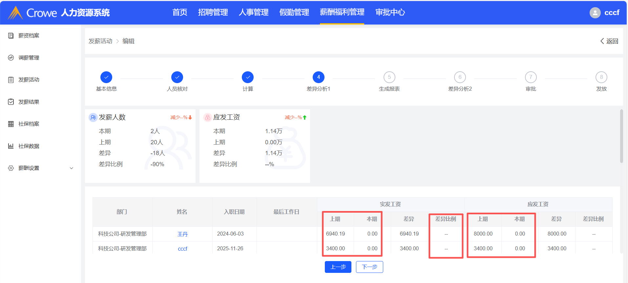Open 招聘管理 in top navigation

click(213, 12)
